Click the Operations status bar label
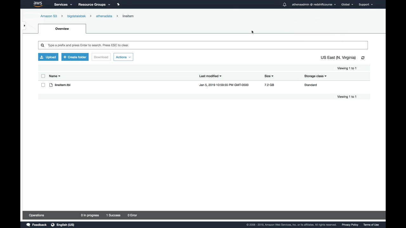This screenshot has height=228, width=406. coord(36,215)
